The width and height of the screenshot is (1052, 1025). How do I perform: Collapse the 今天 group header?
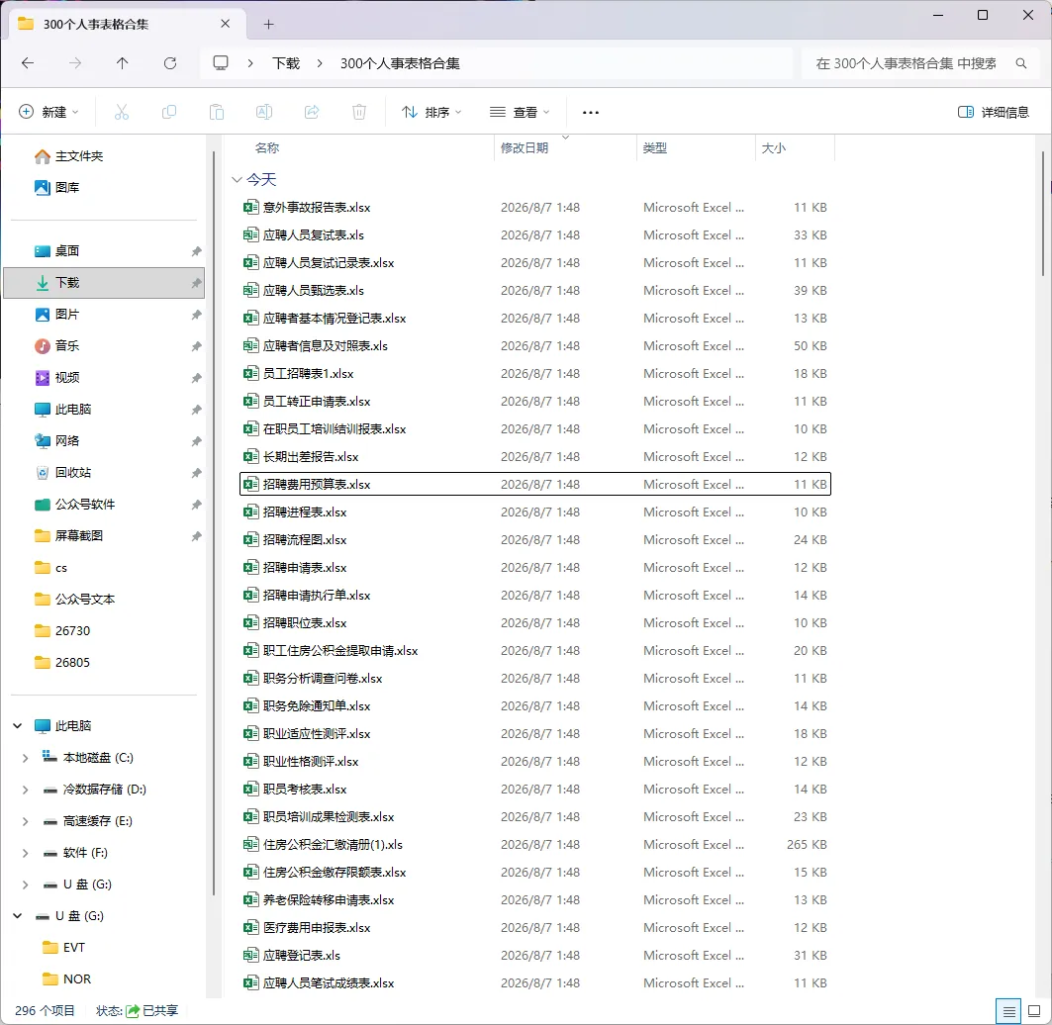pyautogui.click(x=237, y=180)
